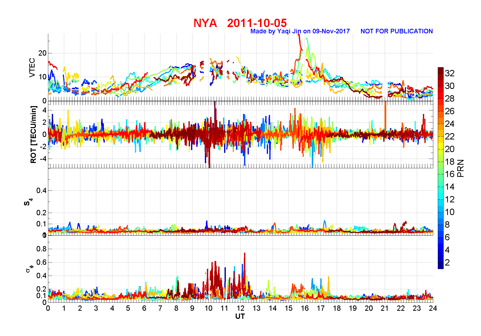Click the PRN colorbar tick label 16
The image size is (481, 336).
click(x=450, y=174)
